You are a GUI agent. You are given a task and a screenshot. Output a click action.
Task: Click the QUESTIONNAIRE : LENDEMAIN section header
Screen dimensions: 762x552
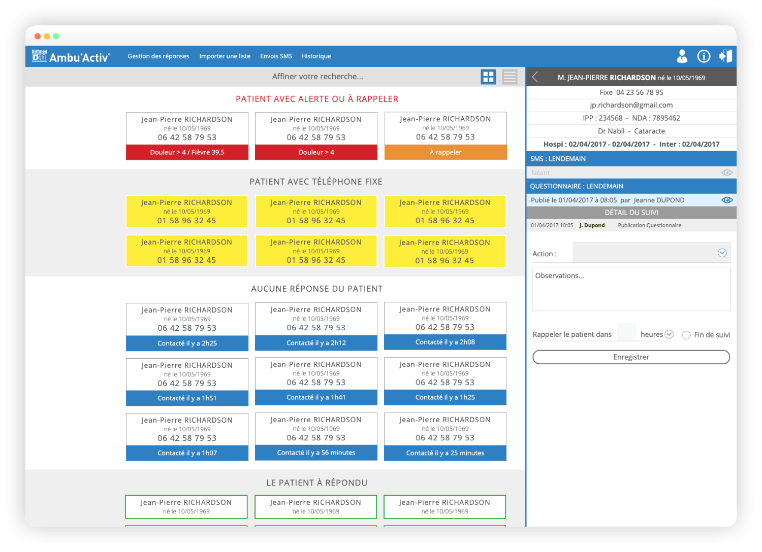point(631,186)
